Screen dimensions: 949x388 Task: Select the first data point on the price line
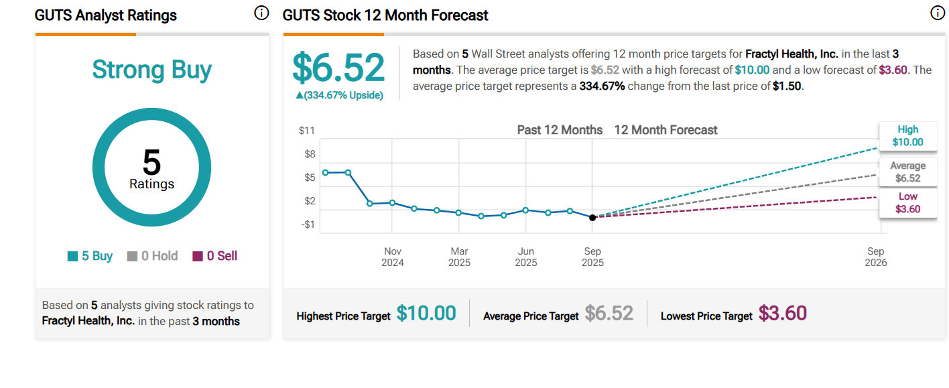326,172
